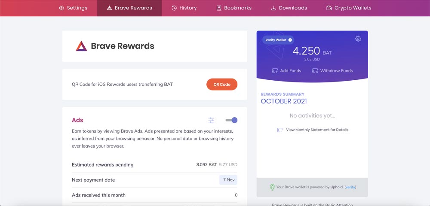
Task: Open View Monthly Statement for Details
Action: coord(317,130)
